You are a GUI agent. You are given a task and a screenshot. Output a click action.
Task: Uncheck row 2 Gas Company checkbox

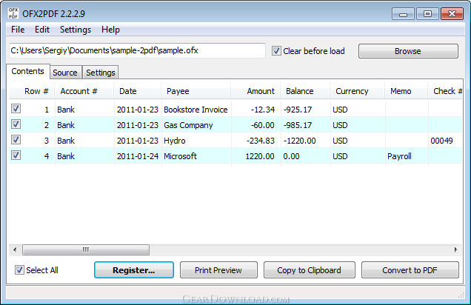(16, 124)
